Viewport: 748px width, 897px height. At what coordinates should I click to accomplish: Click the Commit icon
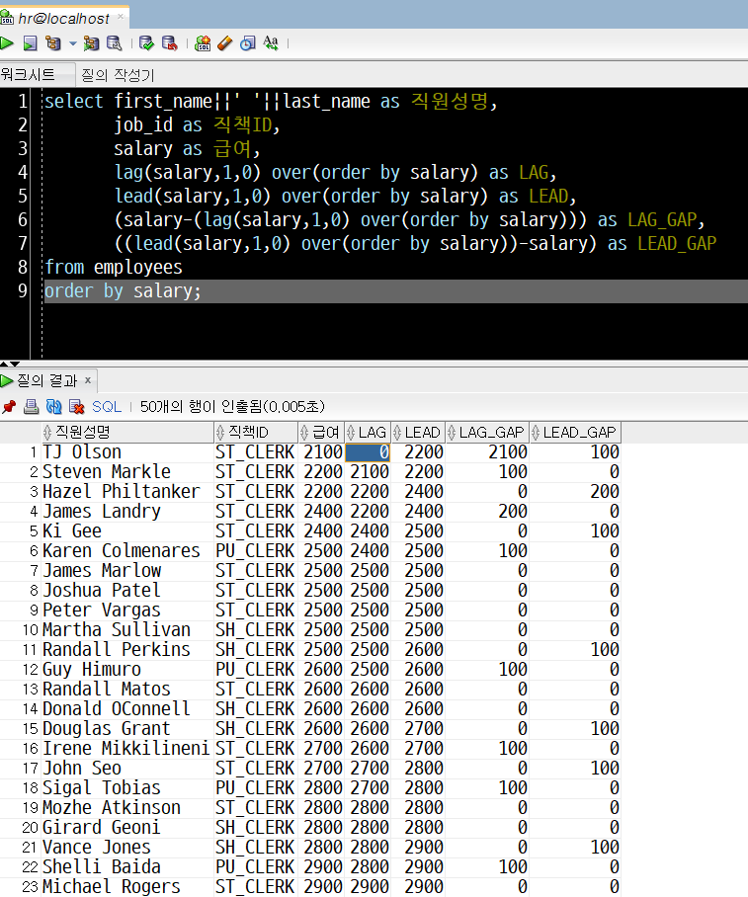click(147, 42)
